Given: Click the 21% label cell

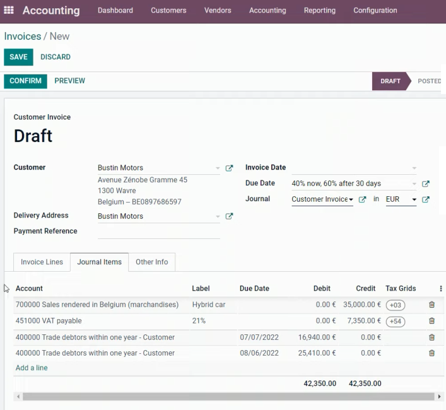Looking at the screenshot, I should 199,320.
